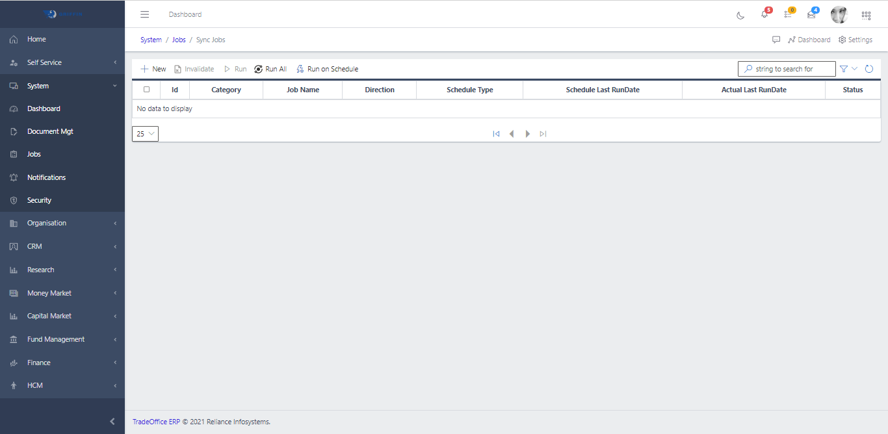
Task: Tick the select-all header checkbox
Action: (x=146, y=90)
